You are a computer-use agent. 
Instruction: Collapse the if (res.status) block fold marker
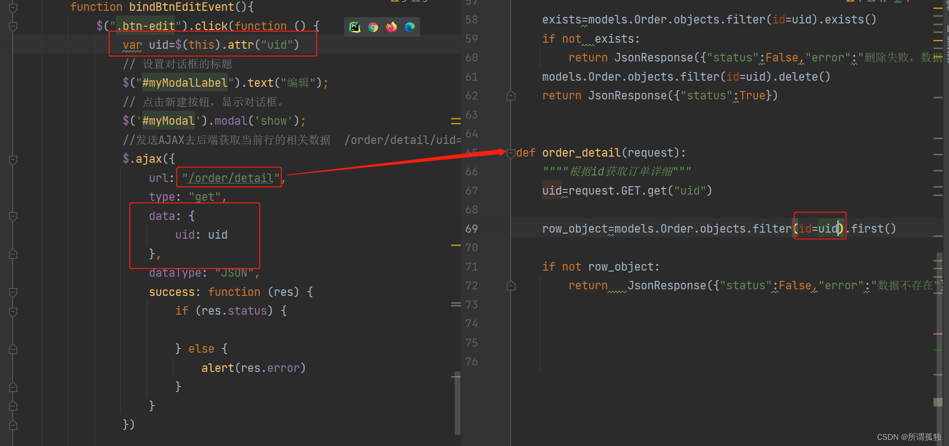click(x=13, y=311)
